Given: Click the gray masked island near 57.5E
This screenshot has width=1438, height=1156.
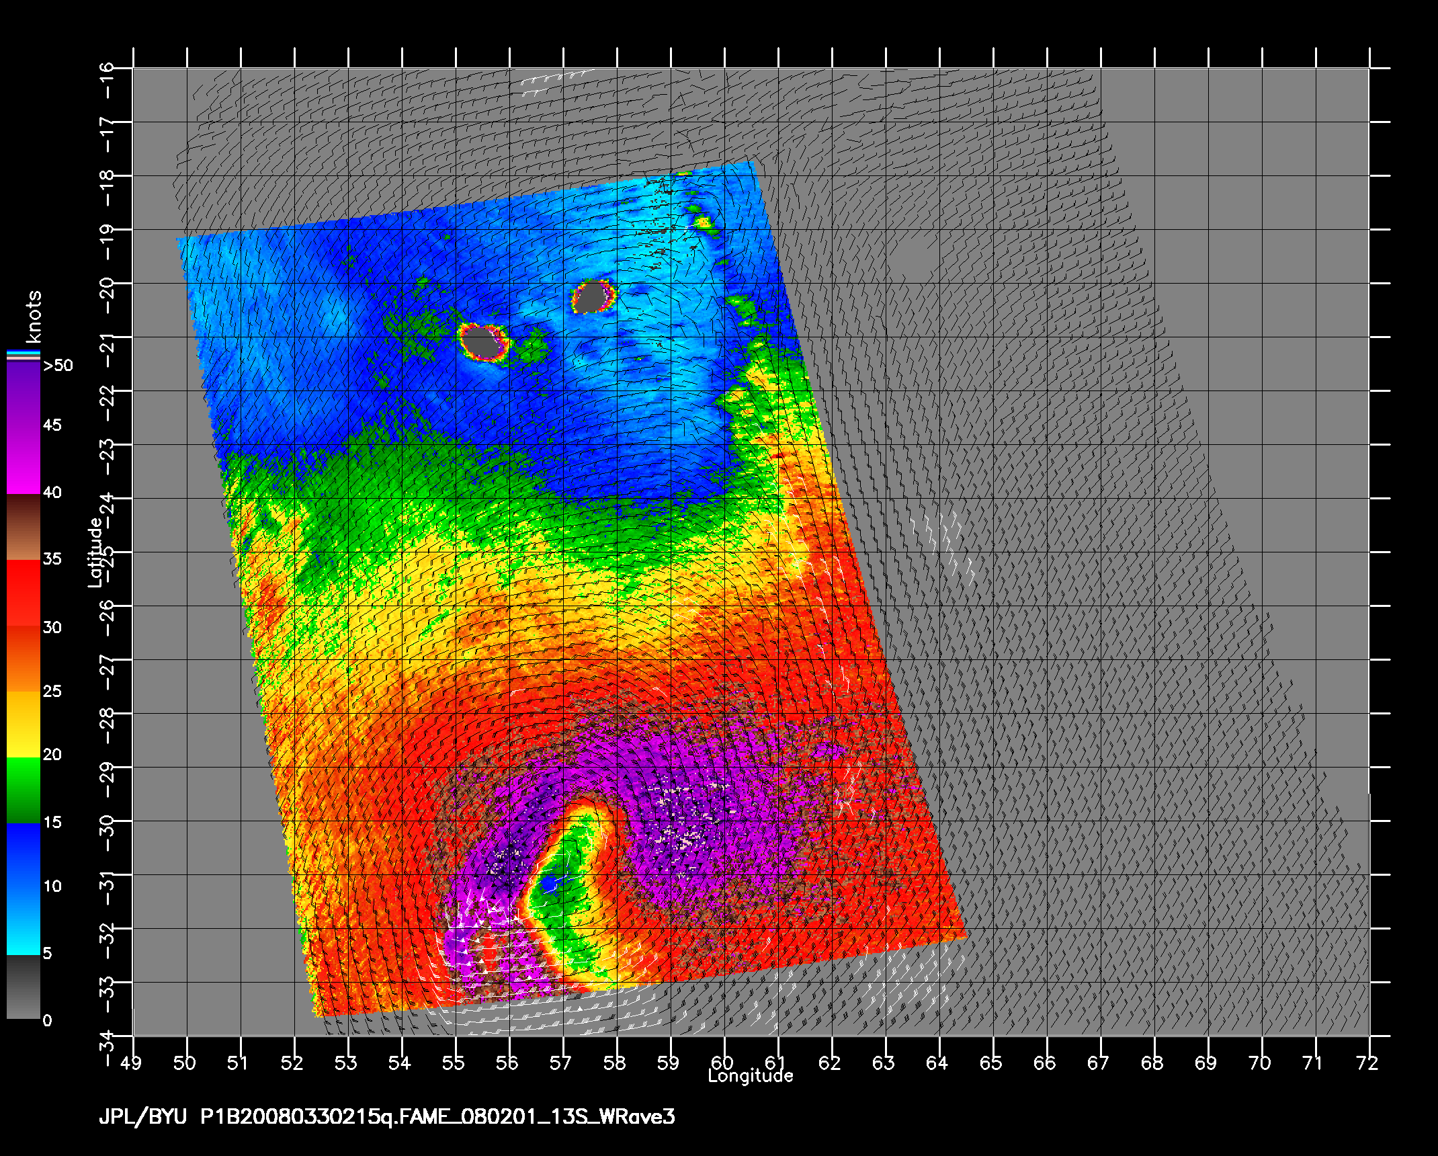Looking at the screenshot, I should click(x=592, y=297).
